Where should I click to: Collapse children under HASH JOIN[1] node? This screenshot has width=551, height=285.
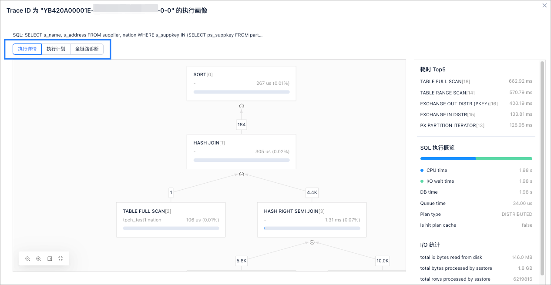[242, 174]
